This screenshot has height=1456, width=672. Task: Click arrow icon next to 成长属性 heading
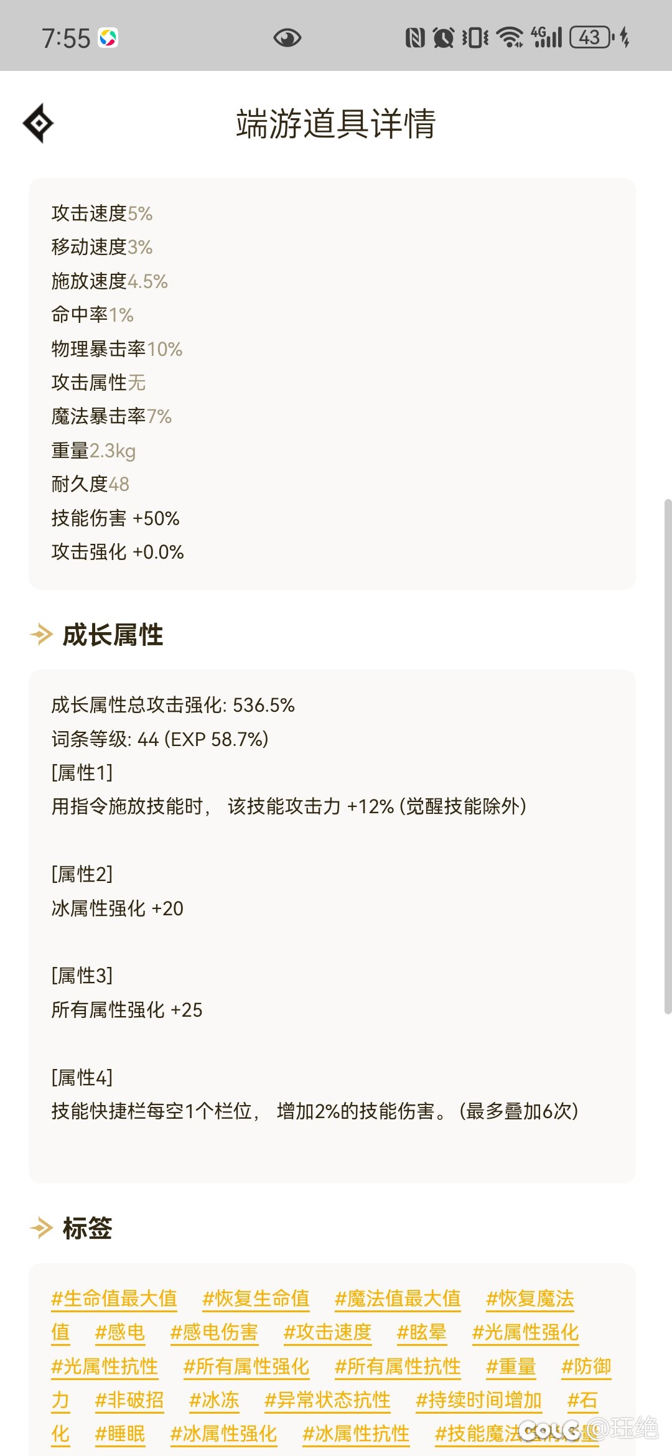tap(41, 635)
